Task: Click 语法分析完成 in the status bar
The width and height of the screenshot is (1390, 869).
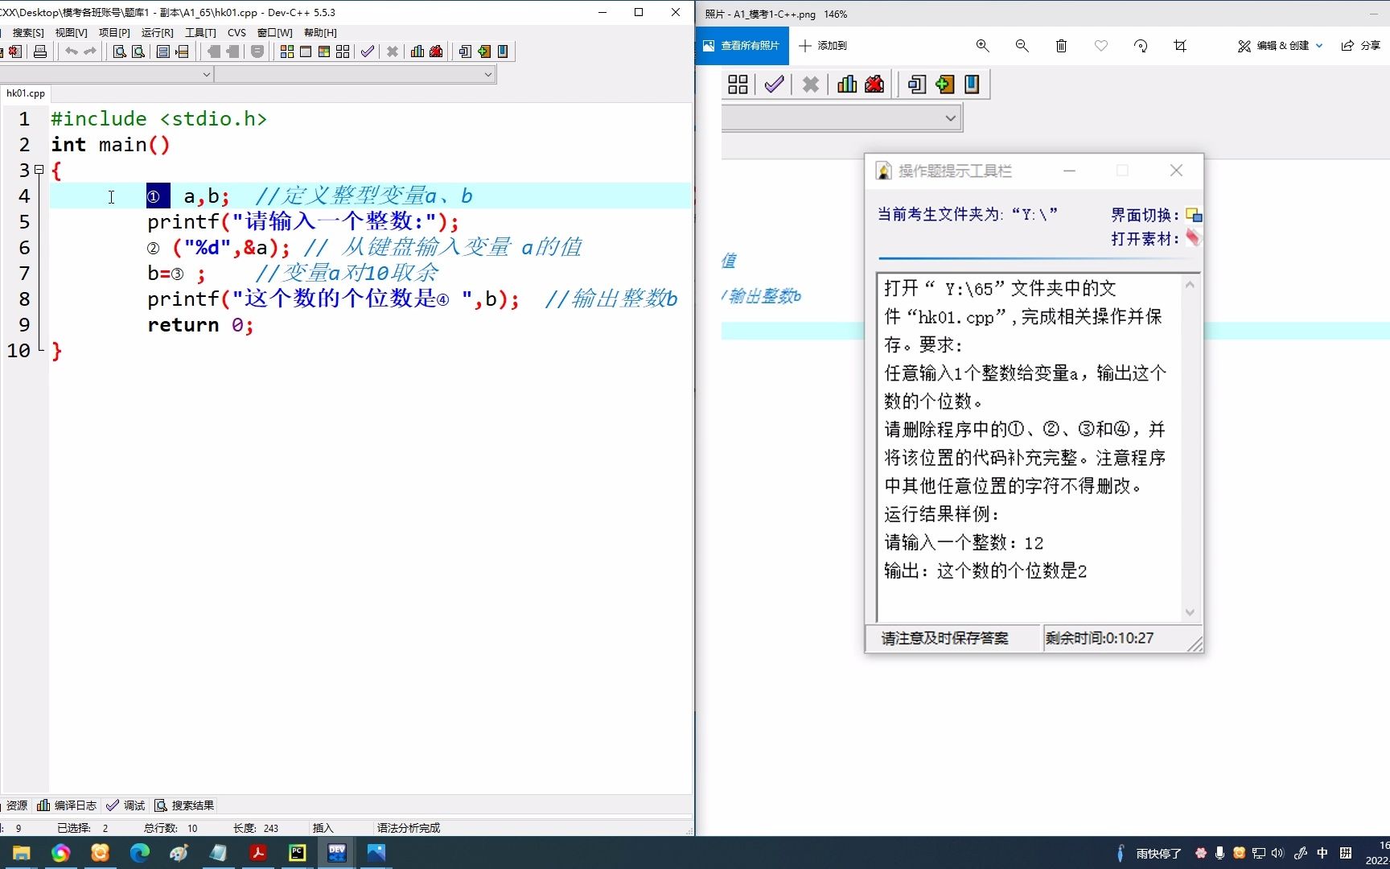Action: click(408, 828)
